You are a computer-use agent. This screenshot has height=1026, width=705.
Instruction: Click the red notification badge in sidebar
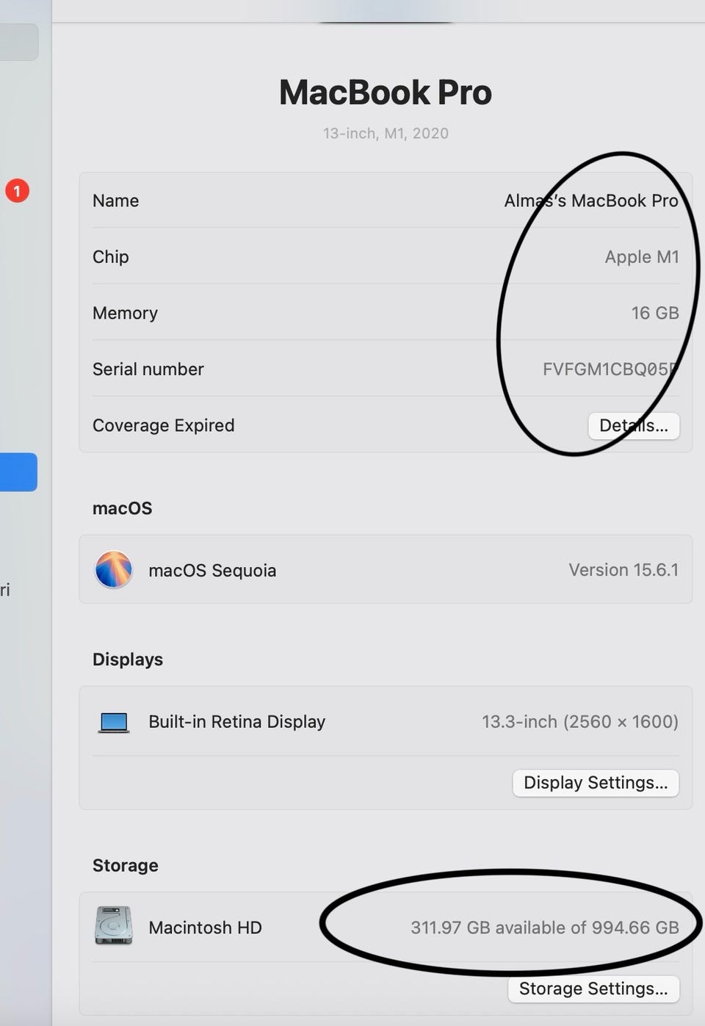17,191
